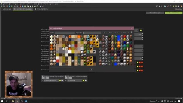Click Save and keep open button
This screenshot has height=103, width=183.
point(155,13)
